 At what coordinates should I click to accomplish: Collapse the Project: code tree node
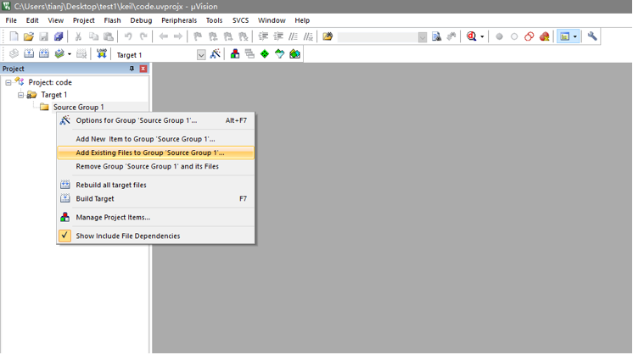click(x=8, y=82)
